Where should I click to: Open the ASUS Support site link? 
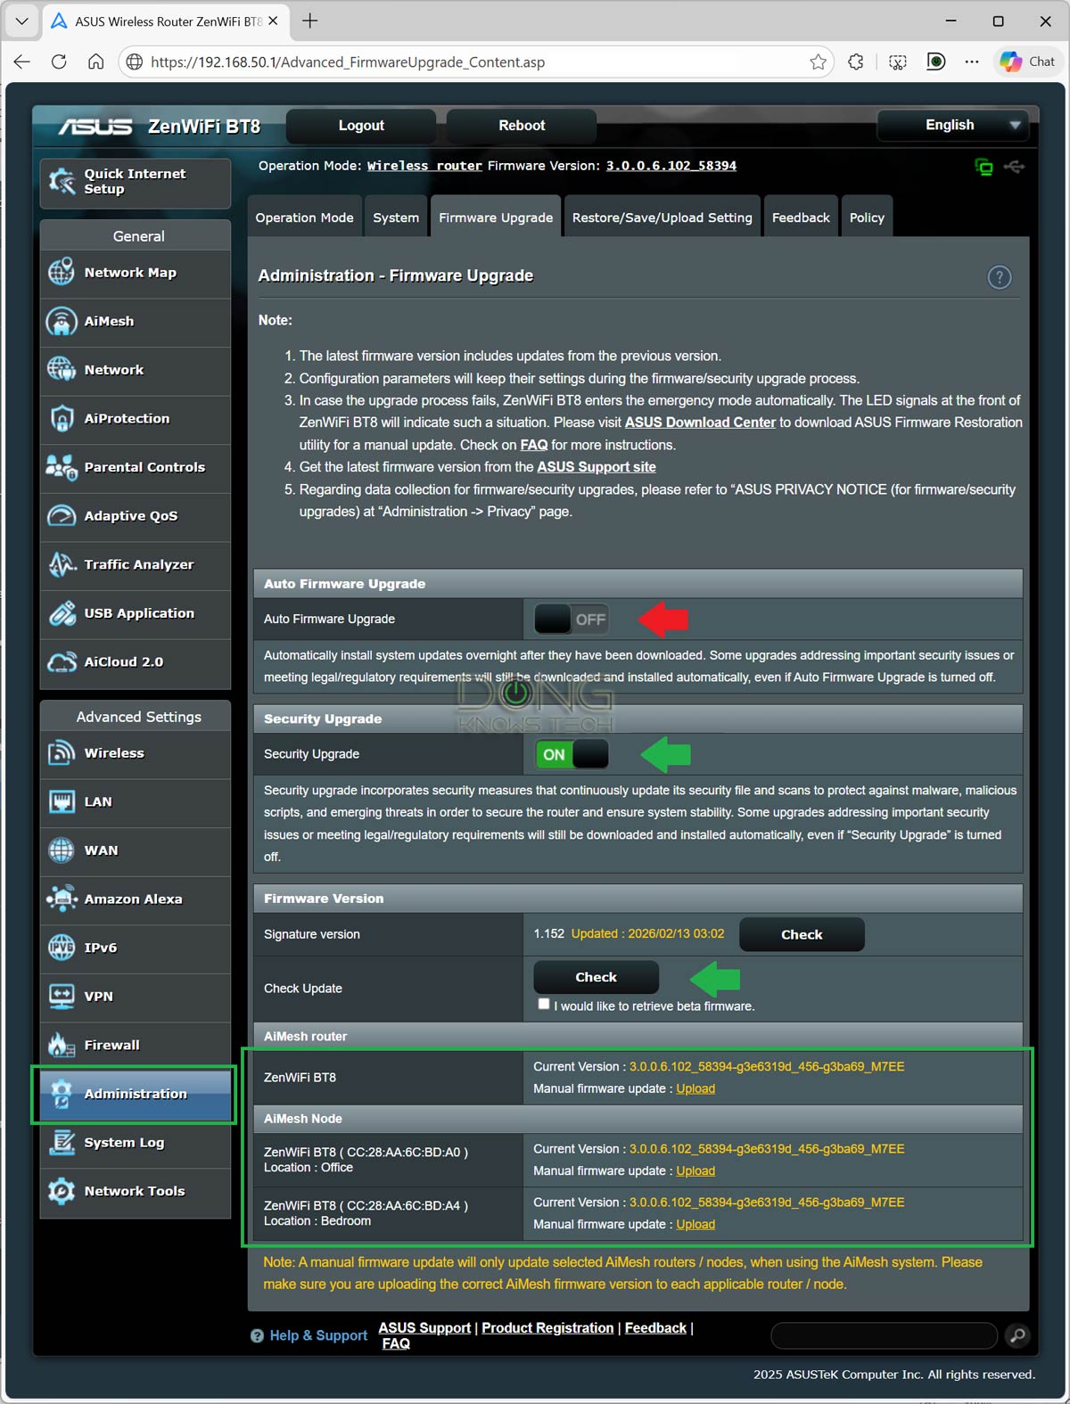(x=597, y=467)
